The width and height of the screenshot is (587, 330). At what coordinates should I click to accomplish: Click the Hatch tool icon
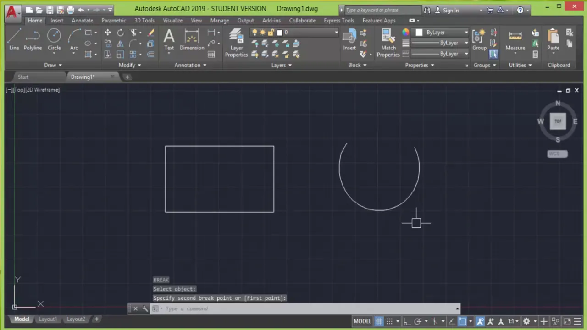click(88, 55)
